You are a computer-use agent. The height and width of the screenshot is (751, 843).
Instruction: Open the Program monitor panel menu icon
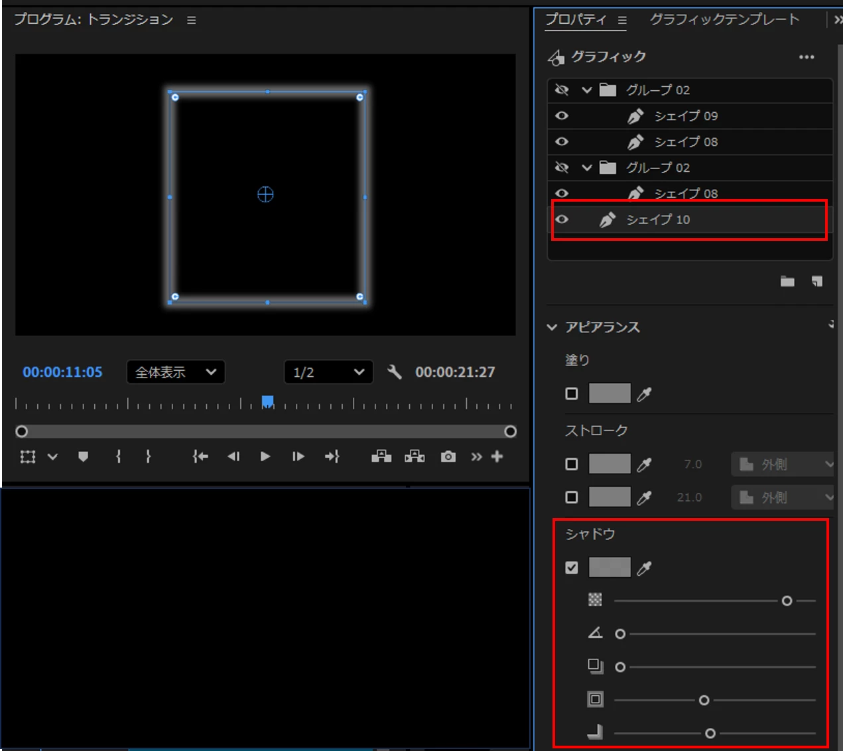point(191,21)
